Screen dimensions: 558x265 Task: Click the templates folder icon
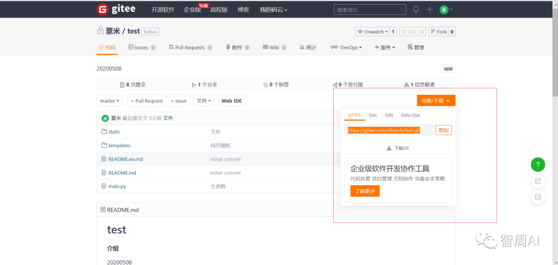point(104,145)
